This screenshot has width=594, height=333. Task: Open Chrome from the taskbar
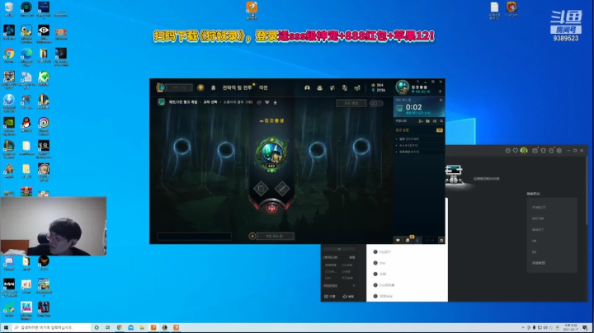[120, 328]
